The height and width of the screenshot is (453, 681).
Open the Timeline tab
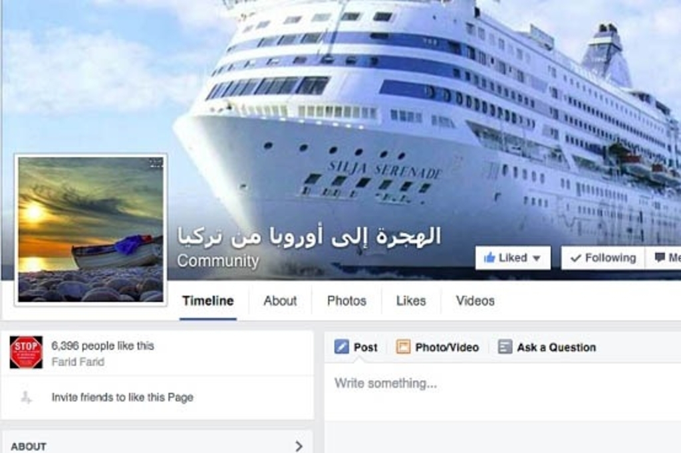pyautogui.click(x=208, y=301)
